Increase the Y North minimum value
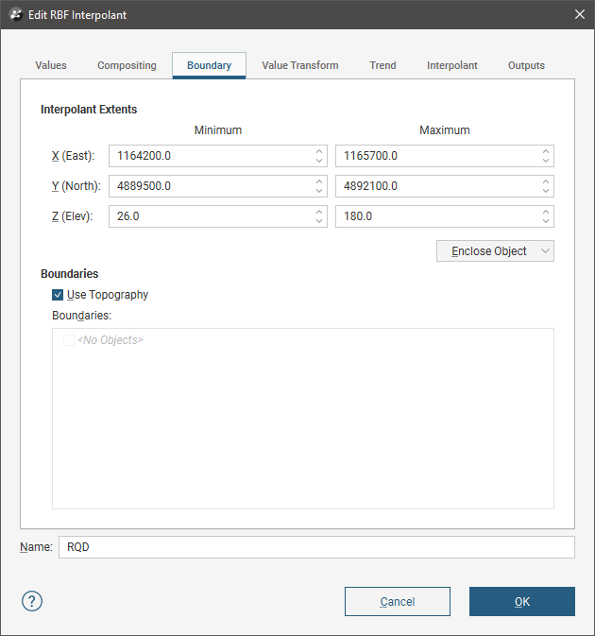The image size is (595, 636). click(319, 181)
